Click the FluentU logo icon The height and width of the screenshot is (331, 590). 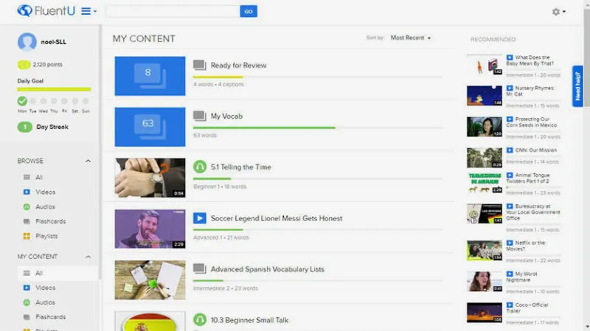tap(24, 11)
